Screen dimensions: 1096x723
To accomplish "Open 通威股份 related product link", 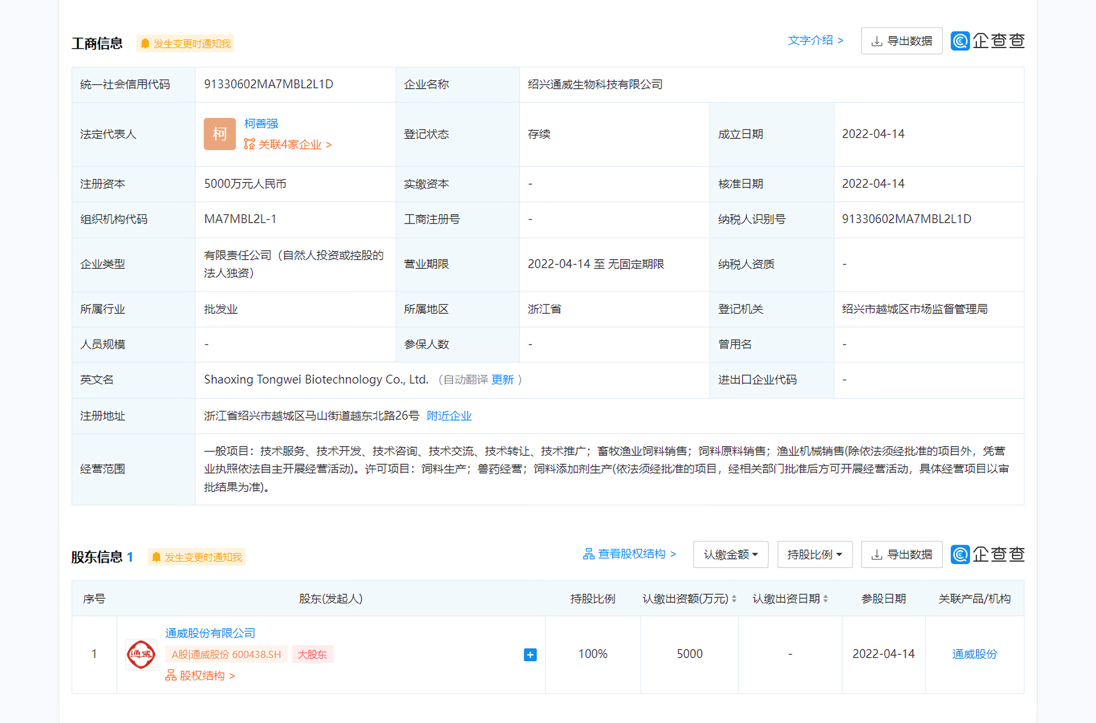I will pos(975,654).
